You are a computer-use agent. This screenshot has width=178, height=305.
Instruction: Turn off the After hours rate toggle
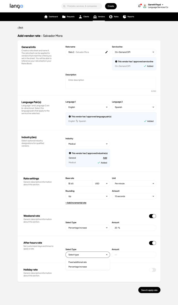pos(152,243)
